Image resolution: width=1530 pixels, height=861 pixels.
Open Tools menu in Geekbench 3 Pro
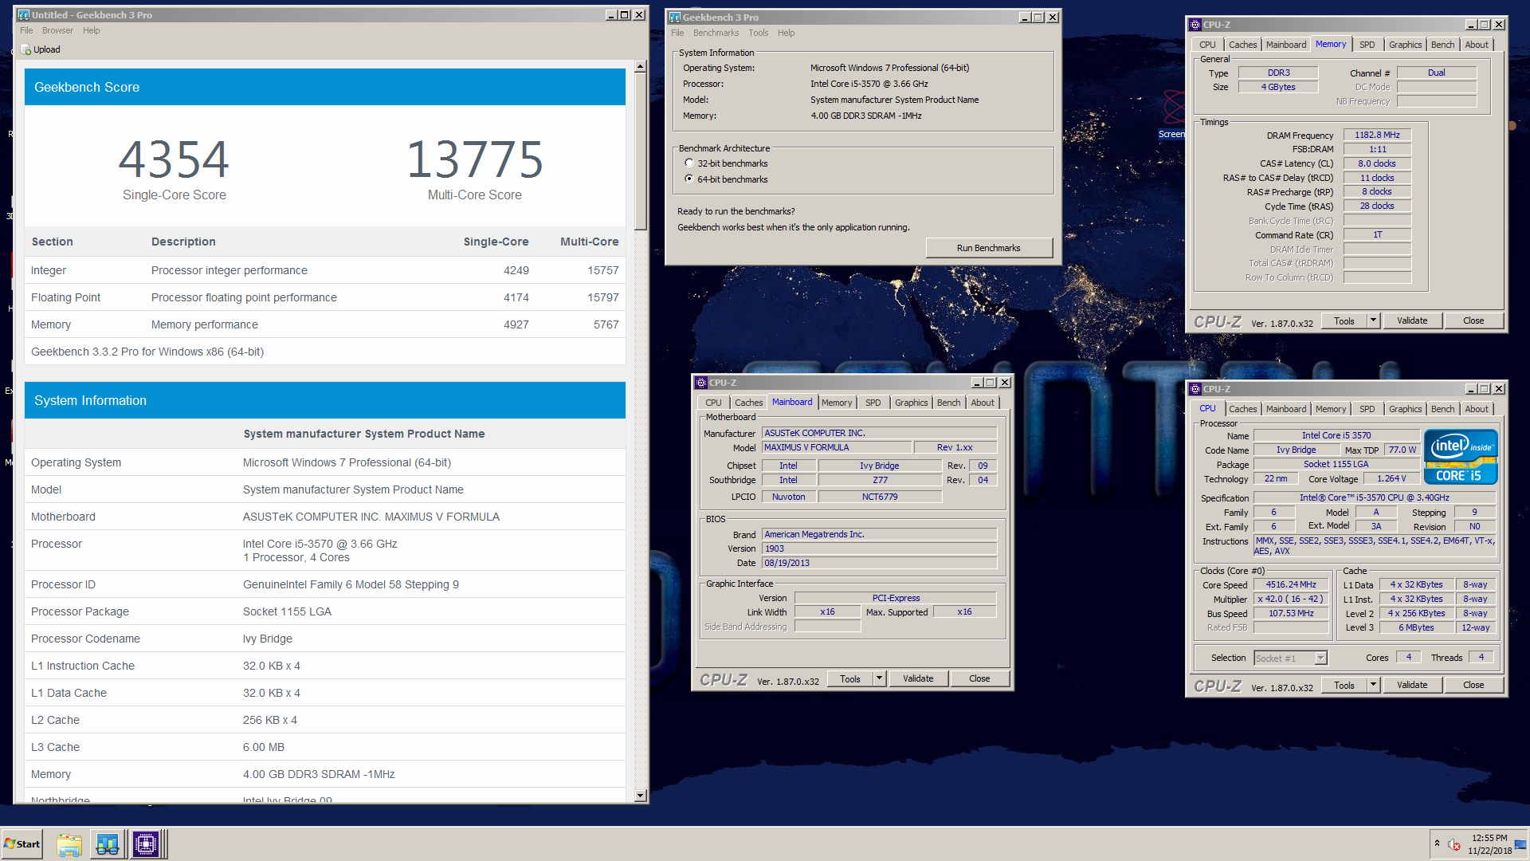[x=758, y=33]
